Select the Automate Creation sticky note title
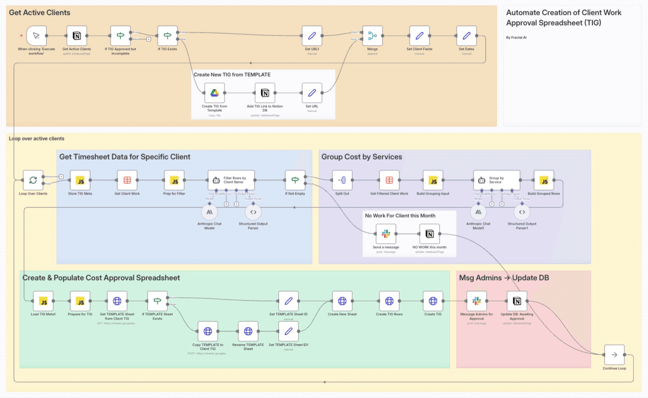 [x=564, y=18]
